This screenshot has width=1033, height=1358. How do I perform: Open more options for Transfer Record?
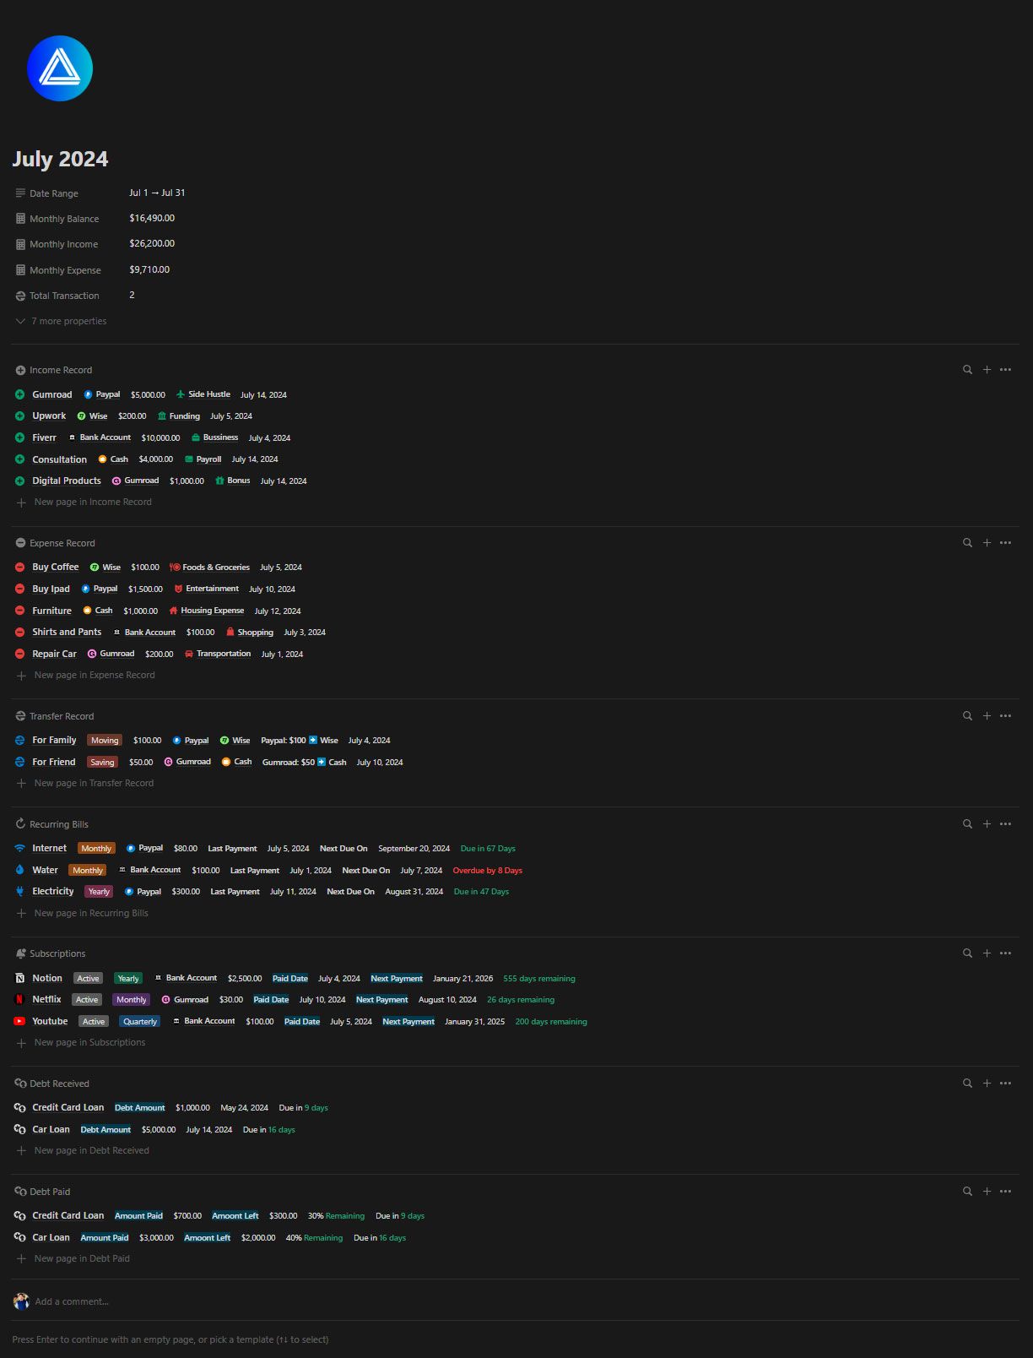(x=1005, y=716)
